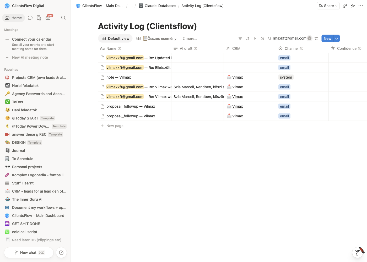
Task: Switch to the Összes esemény view tab
Action: click(156, 39)
